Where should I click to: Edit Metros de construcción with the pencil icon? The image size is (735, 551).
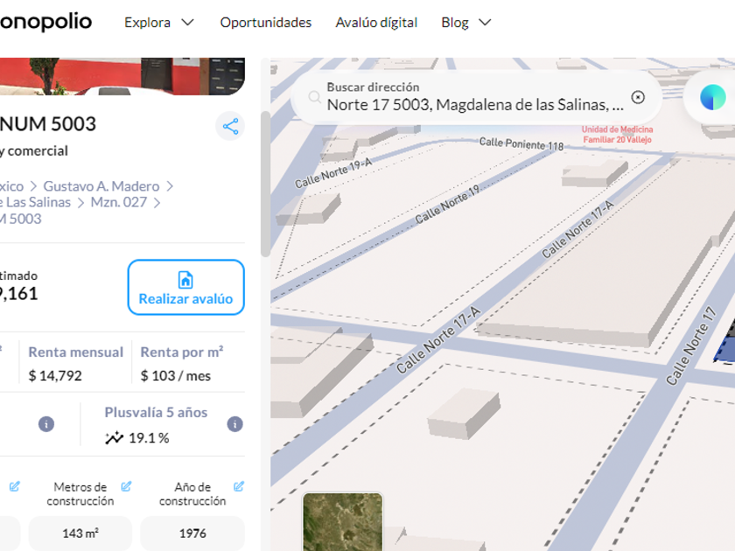point(126,486)
